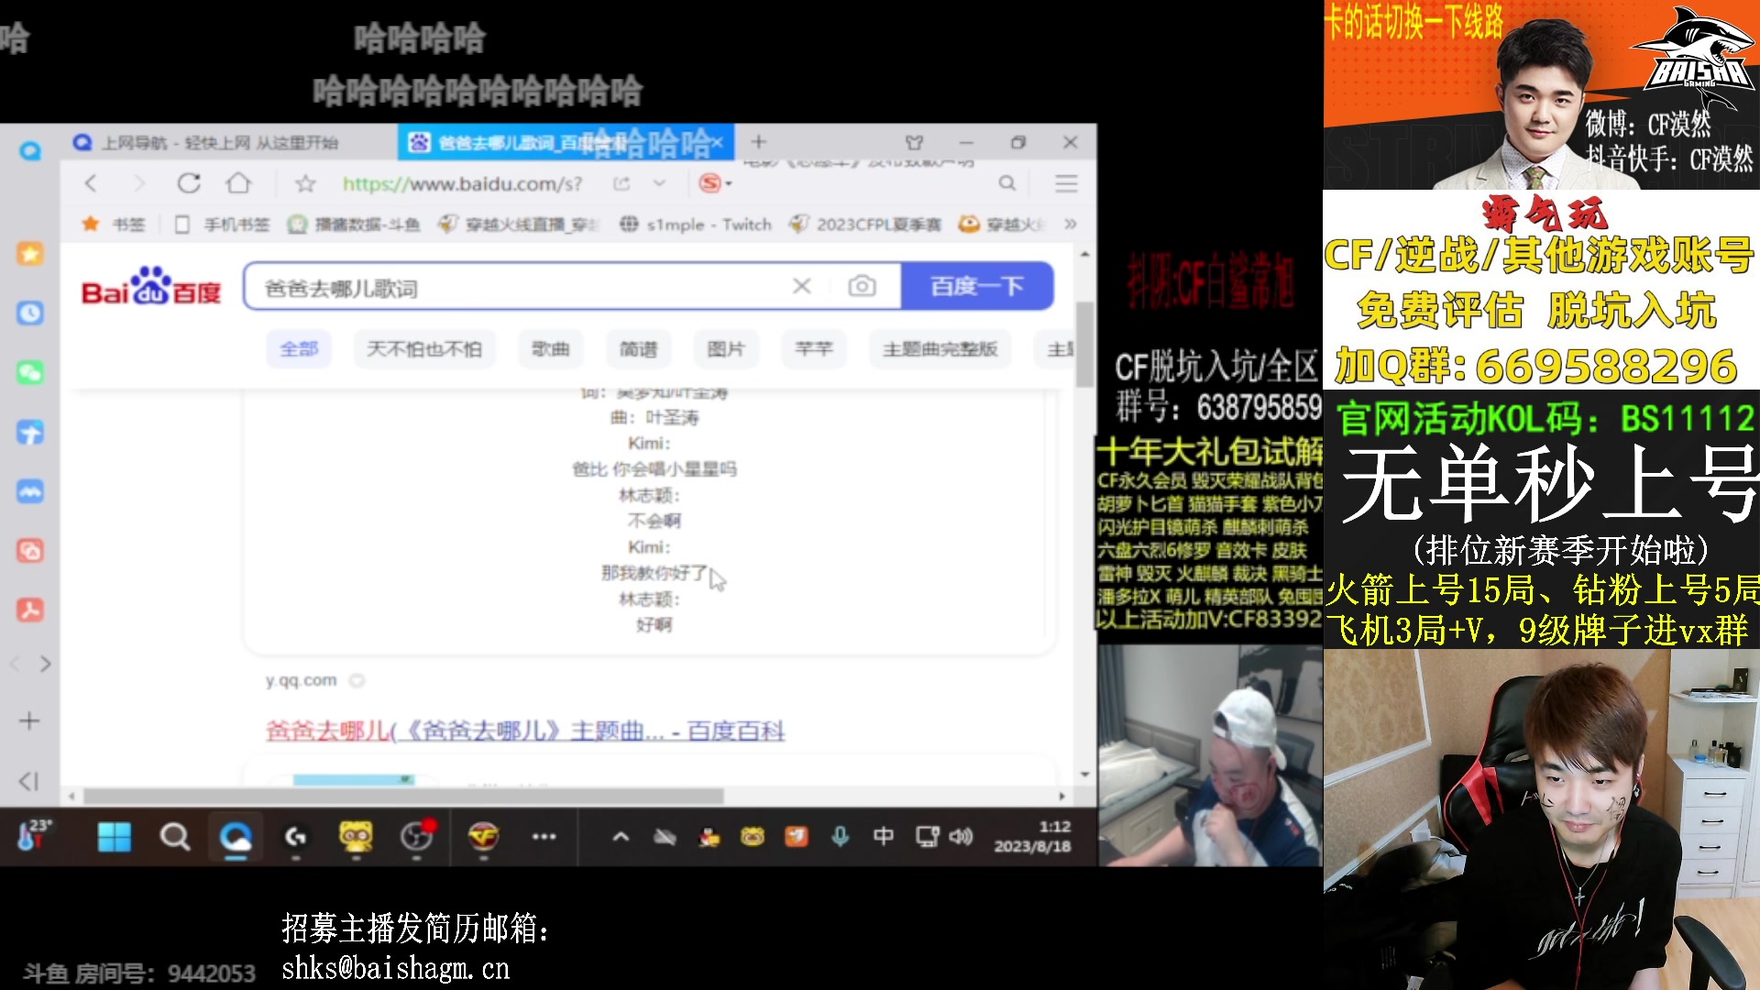Screen dimensions: 1760x990
Task: Open the red Weibo sidebar icon
Action: point(30,551)
